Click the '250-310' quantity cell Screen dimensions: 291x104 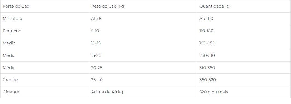pyautogui.click(x=244, y=55)
